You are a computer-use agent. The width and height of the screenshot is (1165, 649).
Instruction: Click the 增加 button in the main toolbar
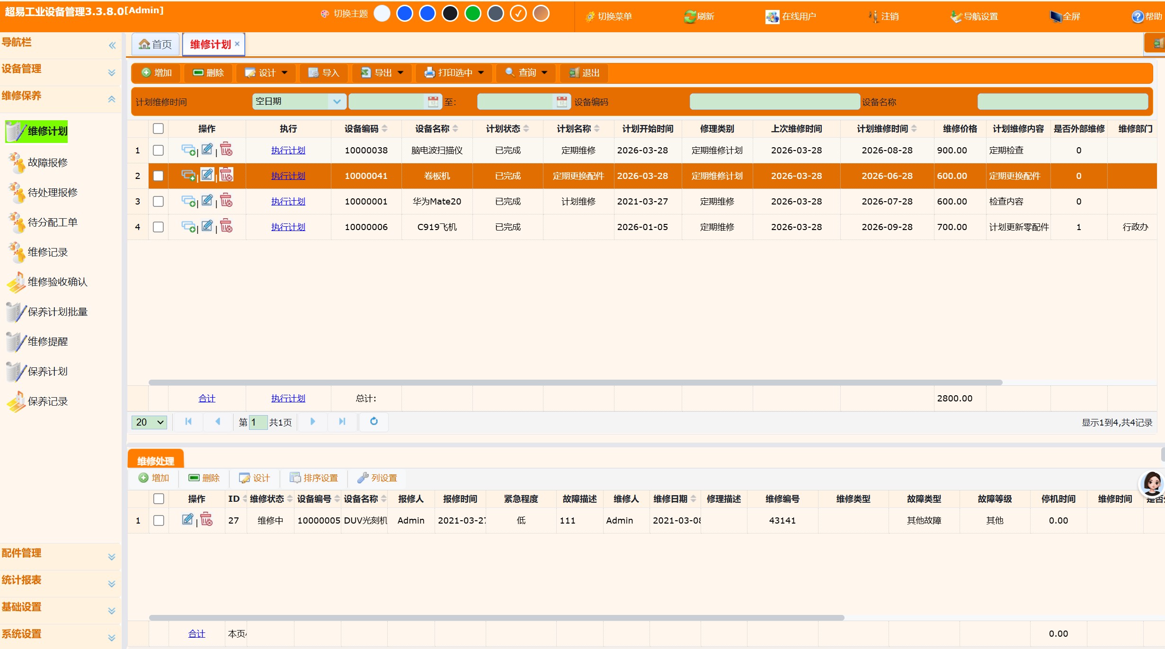click(x=157, y=73)
